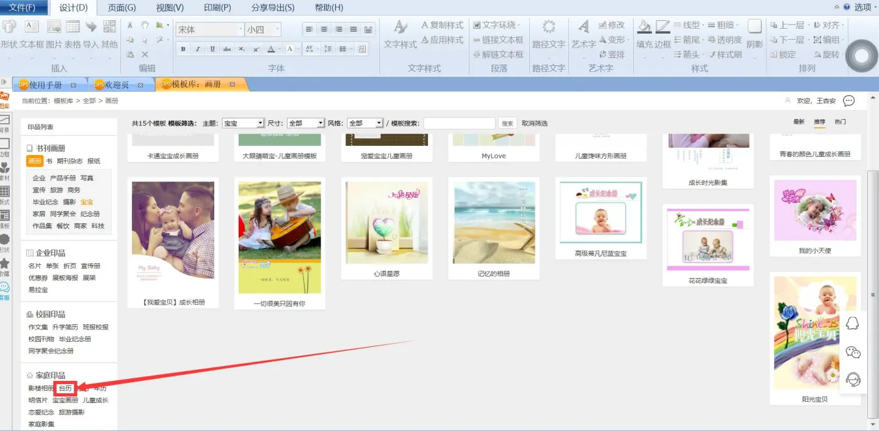Viewport: 879px width, 431px height.
Task: Toggle underline text formatting
Action: tap(212, 49)
